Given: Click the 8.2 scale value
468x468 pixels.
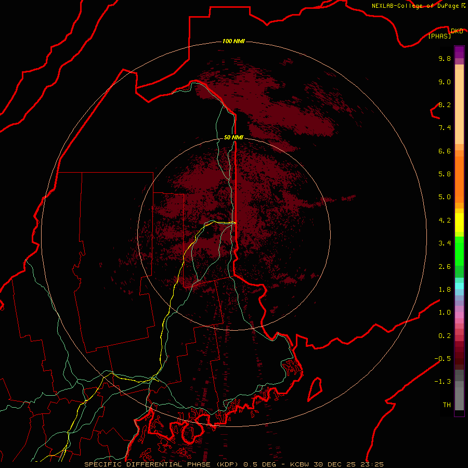Looking at the screenshot, I should point(445,105).
